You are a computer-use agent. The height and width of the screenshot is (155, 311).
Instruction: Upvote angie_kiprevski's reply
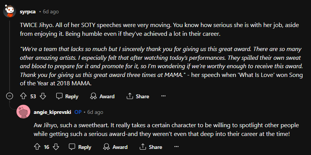[37, 147]
